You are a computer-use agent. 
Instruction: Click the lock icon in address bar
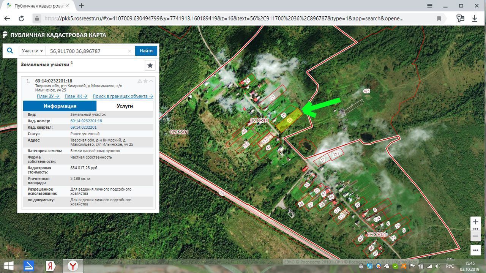click(37, 18)
